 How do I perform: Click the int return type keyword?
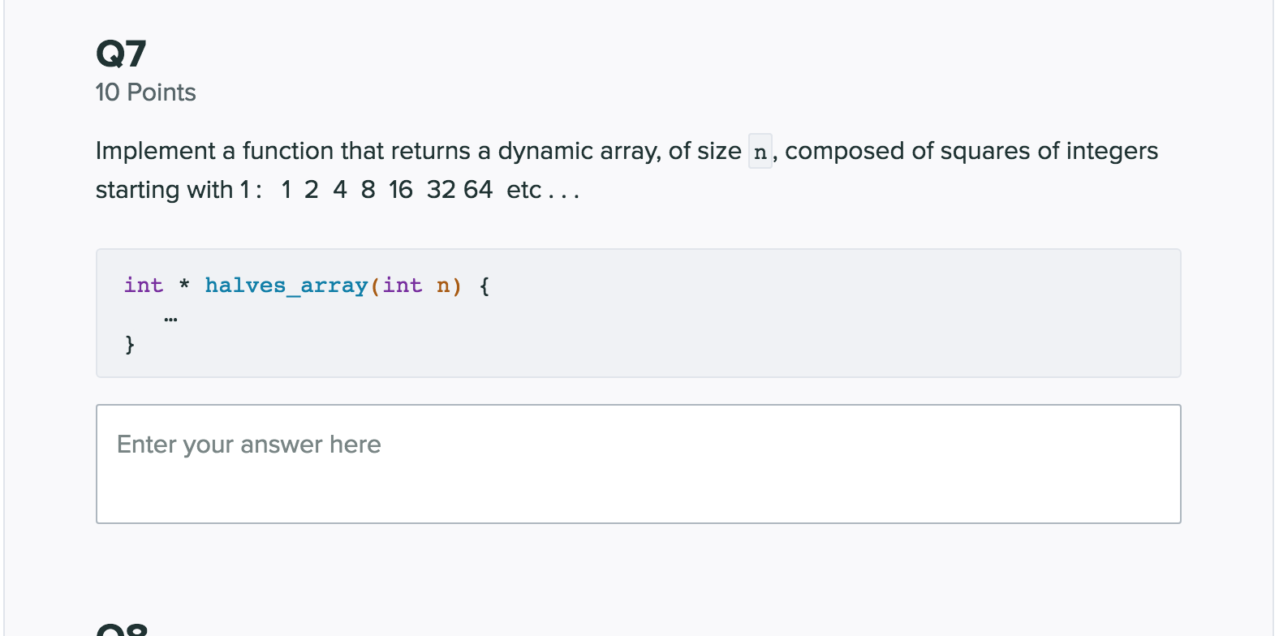[144, 286]
